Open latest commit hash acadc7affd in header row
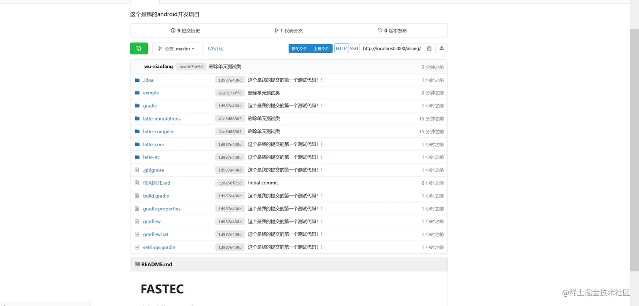 click(191, 67)
